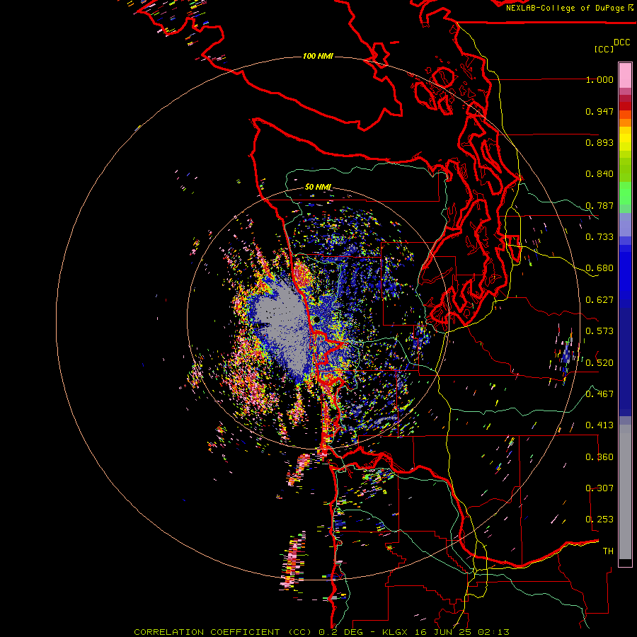Pick the orange color bar segment
This screenshot has width=637, height=637.
(625, 122)
